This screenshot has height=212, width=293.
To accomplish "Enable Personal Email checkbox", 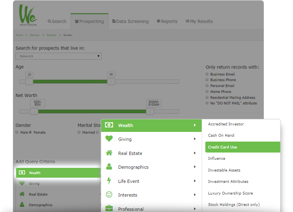I will (207, 86).
